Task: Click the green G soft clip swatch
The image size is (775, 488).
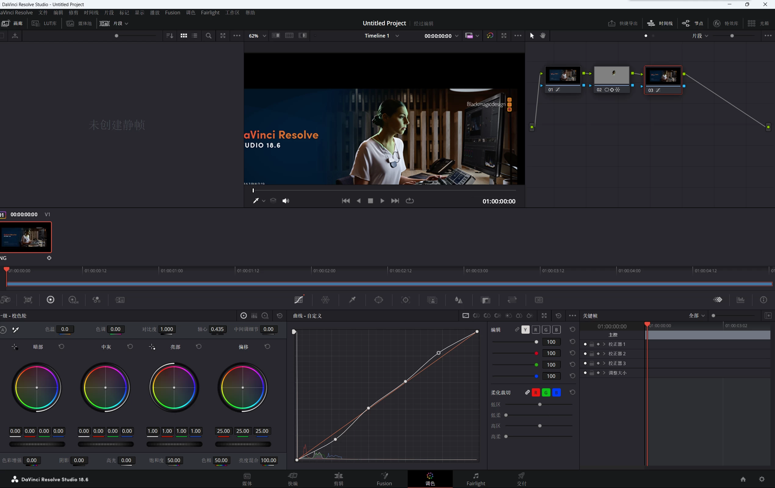Action: [546, 393]
